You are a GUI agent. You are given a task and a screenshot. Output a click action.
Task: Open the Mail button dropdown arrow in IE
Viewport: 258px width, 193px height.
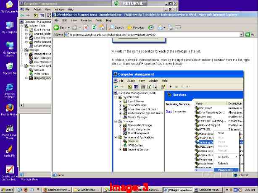[x=164, y=28]
